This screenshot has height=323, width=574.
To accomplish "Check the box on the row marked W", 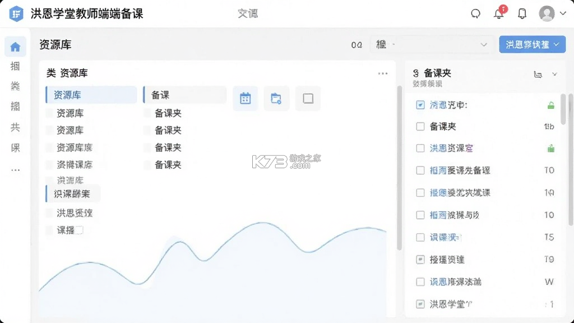I will 420,283.
